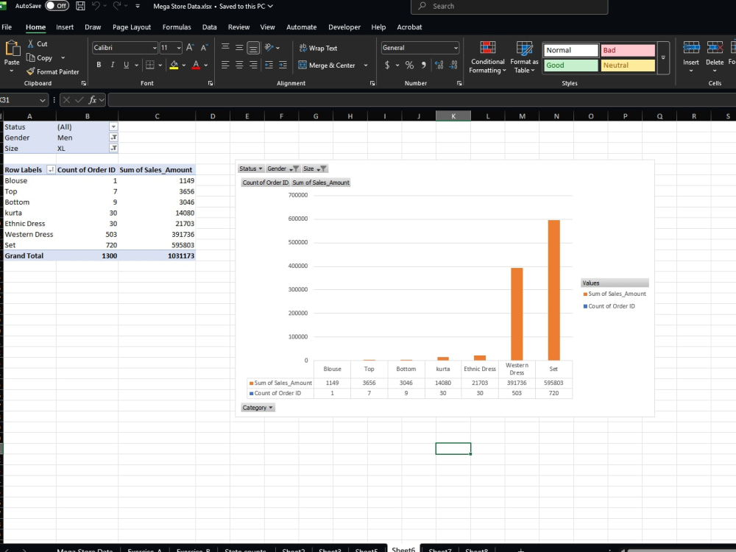
Task: Click chart's Size filter button
Action: click(314, 169)
